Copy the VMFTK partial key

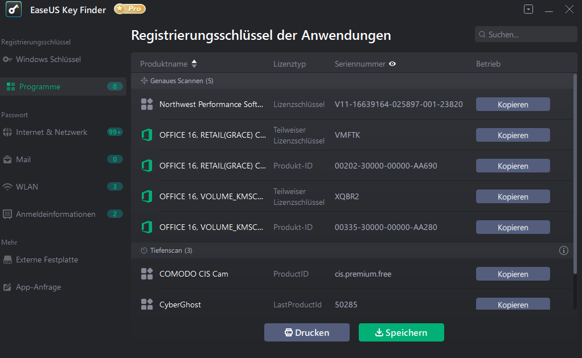513,135
